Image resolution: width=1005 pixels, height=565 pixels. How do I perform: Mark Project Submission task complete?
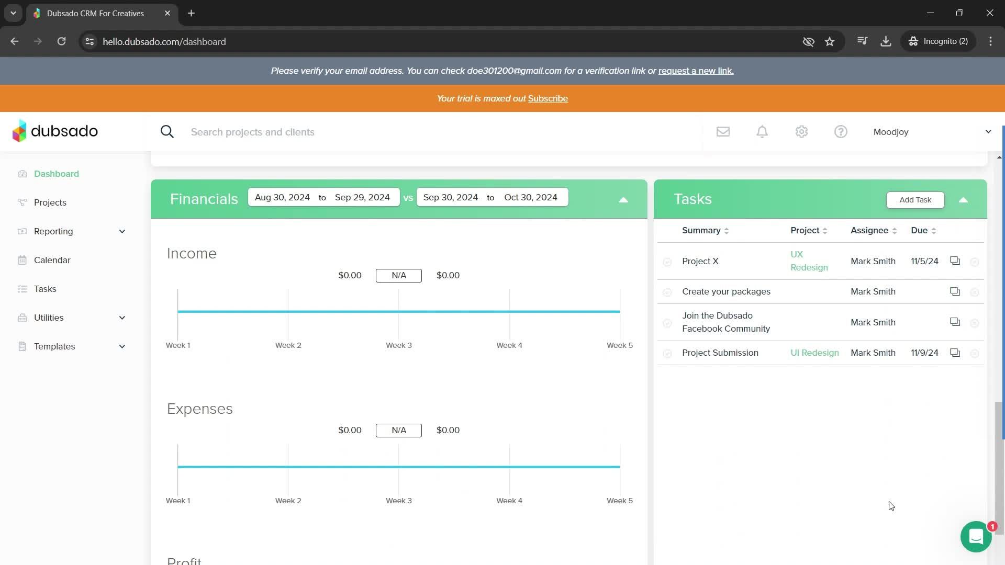click(667, 354)
